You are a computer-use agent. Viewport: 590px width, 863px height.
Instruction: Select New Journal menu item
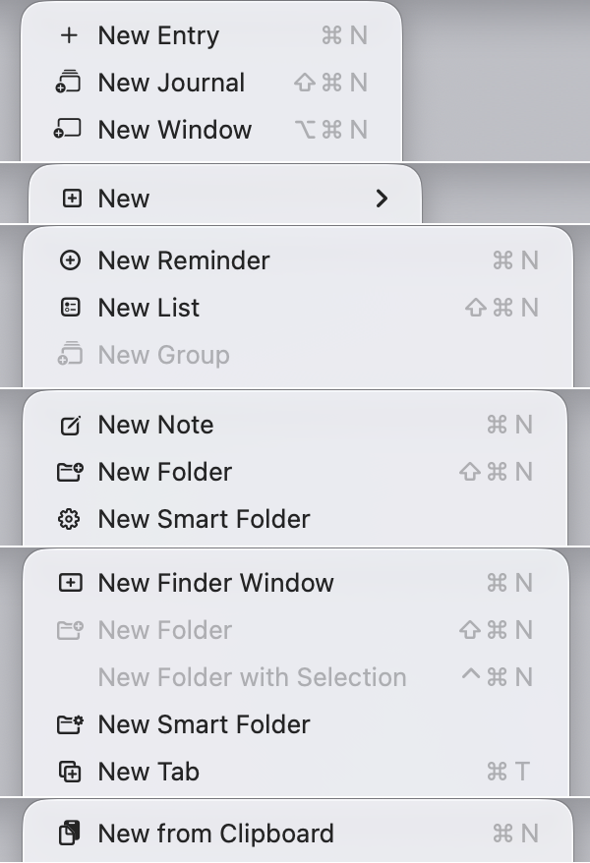(x=171, y=83)
